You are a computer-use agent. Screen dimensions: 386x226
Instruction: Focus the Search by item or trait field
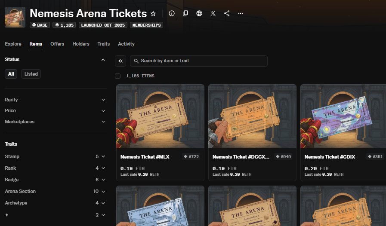(199, 61)
